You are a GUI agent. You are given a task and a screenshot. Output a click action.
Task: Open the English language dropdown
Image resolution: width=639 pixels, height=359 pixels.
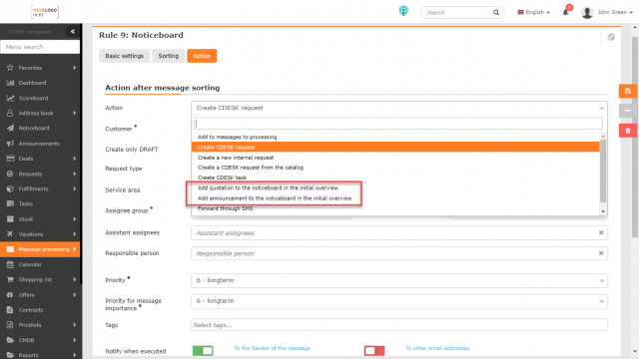pyautogui.click(x=533, y=12)
